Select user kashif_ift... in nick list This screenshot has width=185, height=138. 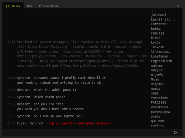[x=163, y=19]
